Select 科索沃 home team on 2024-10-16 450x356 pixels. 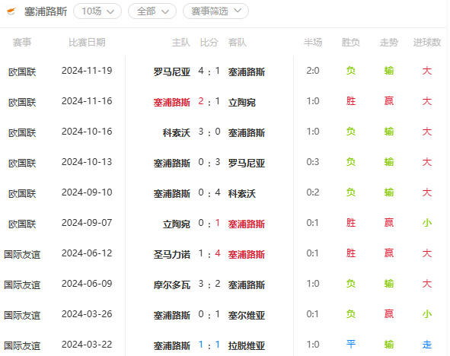point(177,132)
